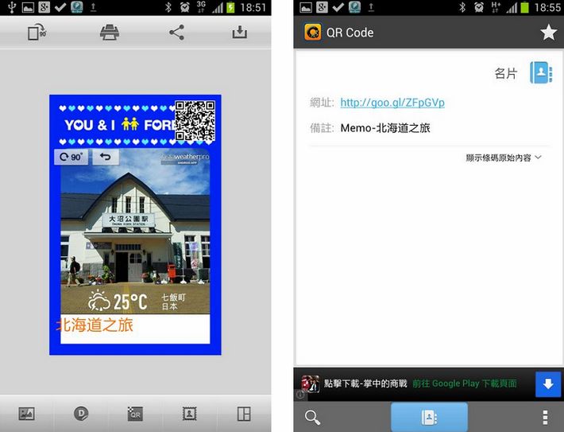564x432 pixels.
Task: Tap the 七飯町 日本 location text
Action: [x=173, y=302]
